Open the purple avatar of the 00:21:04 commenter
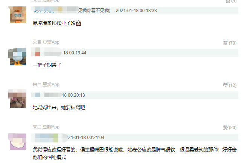 (x=18, y=142)
